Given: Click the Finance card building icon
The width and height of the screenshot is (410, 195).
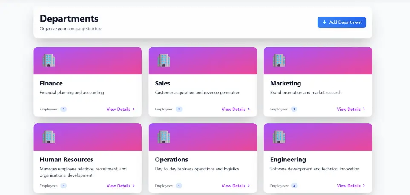Looking at the screenshot, I should [49, 60].
